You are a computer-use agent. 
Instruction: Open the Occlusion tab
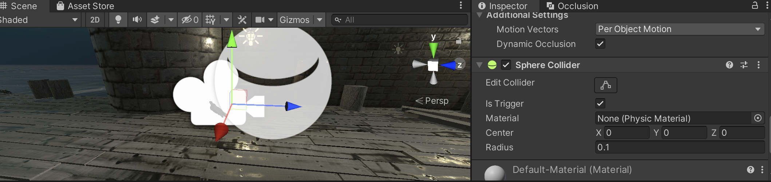coord(572,6)
